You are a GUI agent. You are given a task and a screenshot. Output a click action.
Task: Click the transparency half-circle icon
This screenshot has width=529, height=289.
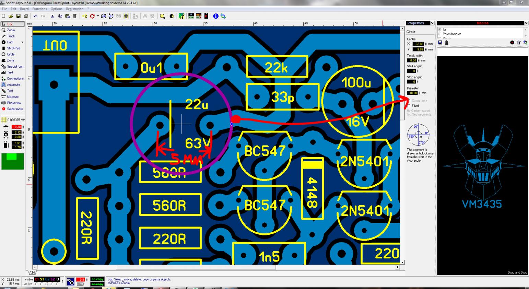(172, 16)
